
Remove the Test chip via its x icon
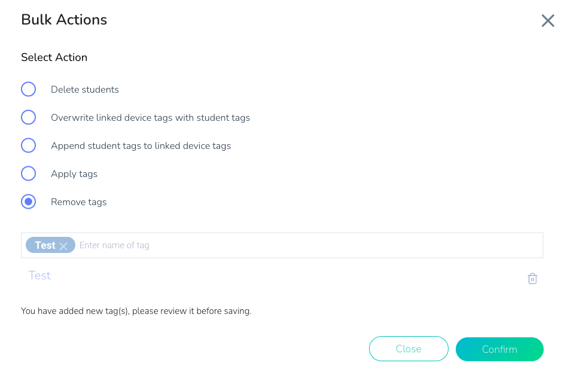(63, 246)
